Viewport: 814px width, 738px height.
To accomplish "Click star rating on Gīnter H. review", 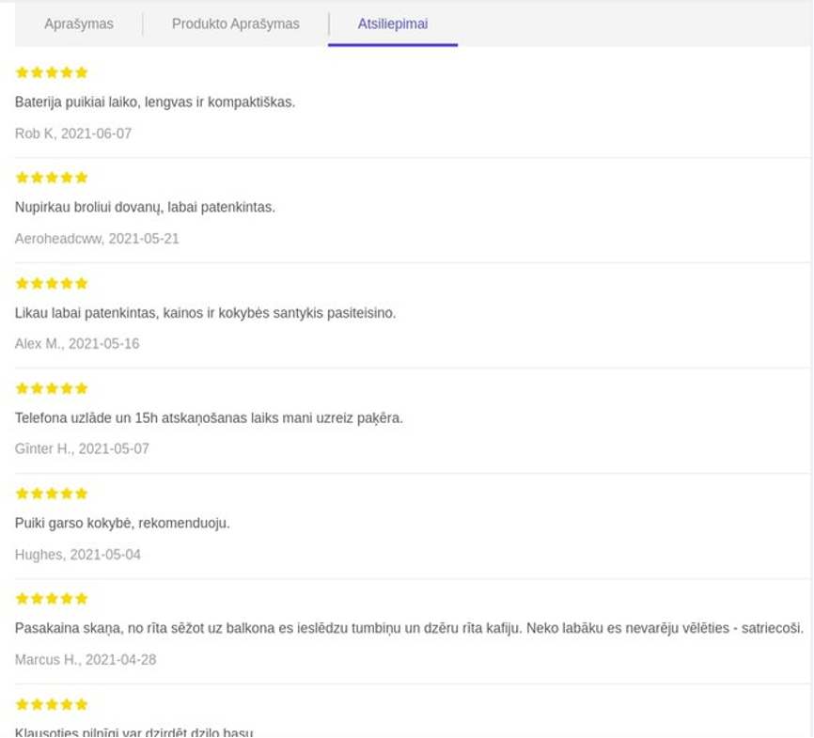I will 52,388.
